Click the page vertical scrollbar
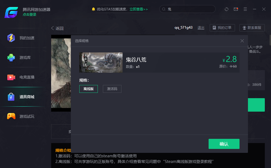The width and height of the screenshot is (271, 168). [x=270, y=40]
